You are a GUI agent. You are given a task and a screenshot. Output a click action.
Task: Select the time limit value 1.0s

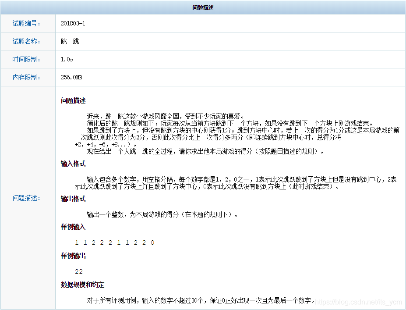coord(67,59)
